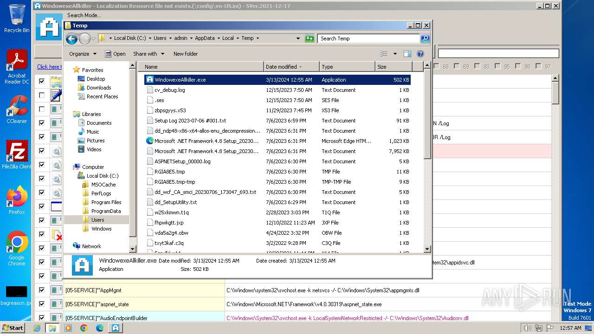Click the change view icon
594x334 pixels.
pos(383,54)
